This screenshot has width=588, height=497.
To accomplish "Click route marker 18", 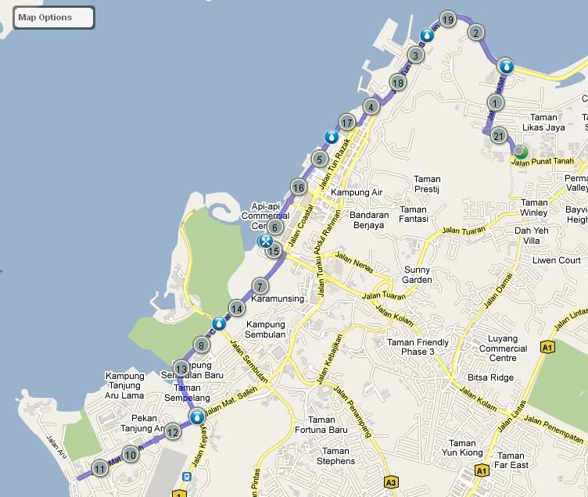I will point(398,83).
